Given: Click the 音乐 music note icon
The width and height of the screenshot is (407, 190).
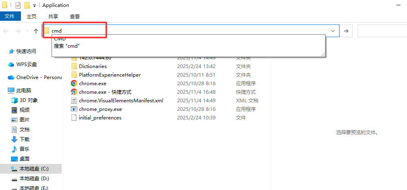Looking at the screenshot, I should (14, 149).
